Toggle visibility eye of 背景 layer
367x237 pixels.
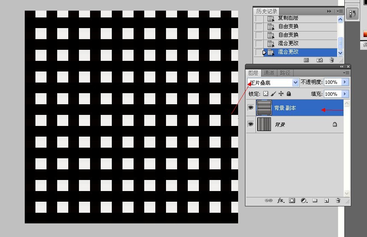pos(250,124)
